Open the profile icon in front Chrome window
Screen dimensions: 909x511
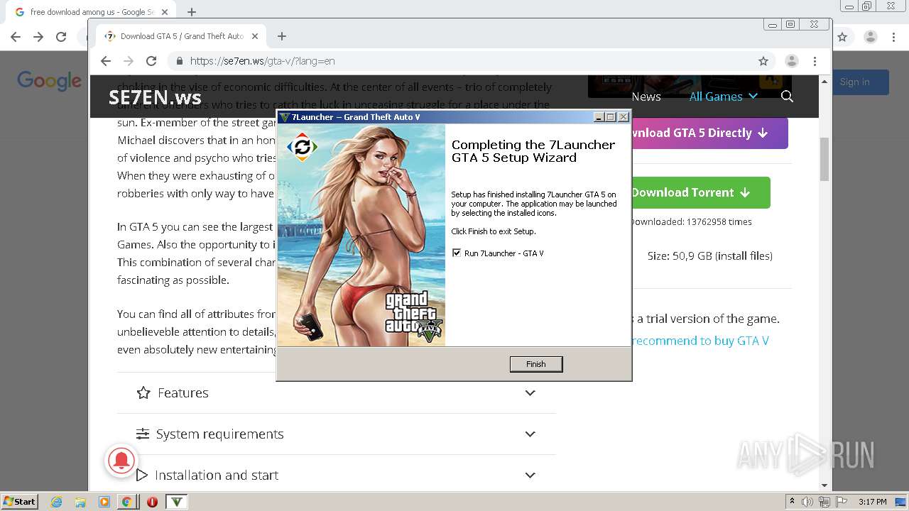(792, 61)
